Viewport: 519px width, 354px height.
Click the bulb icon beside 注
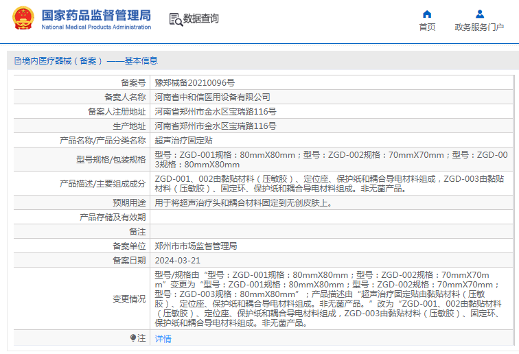(x=132, y=338)
